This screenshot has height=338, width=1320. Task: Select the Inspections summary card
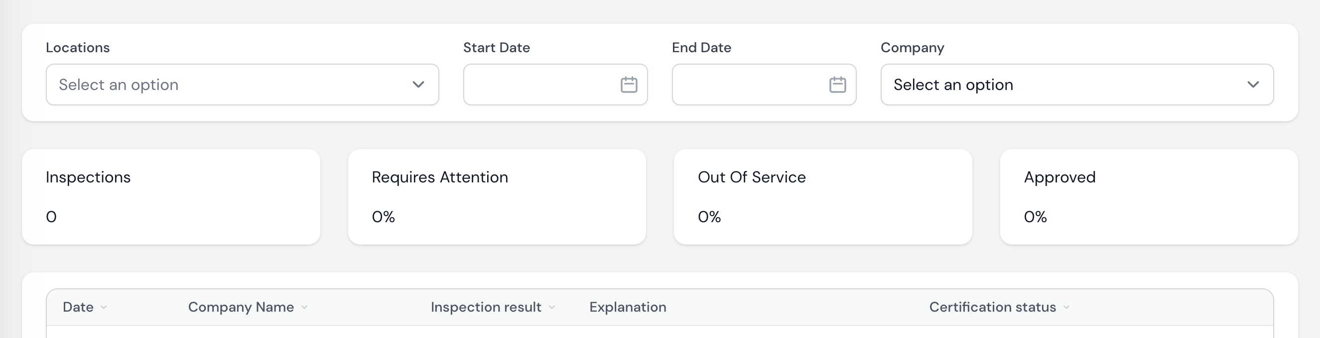pos(171,197)
